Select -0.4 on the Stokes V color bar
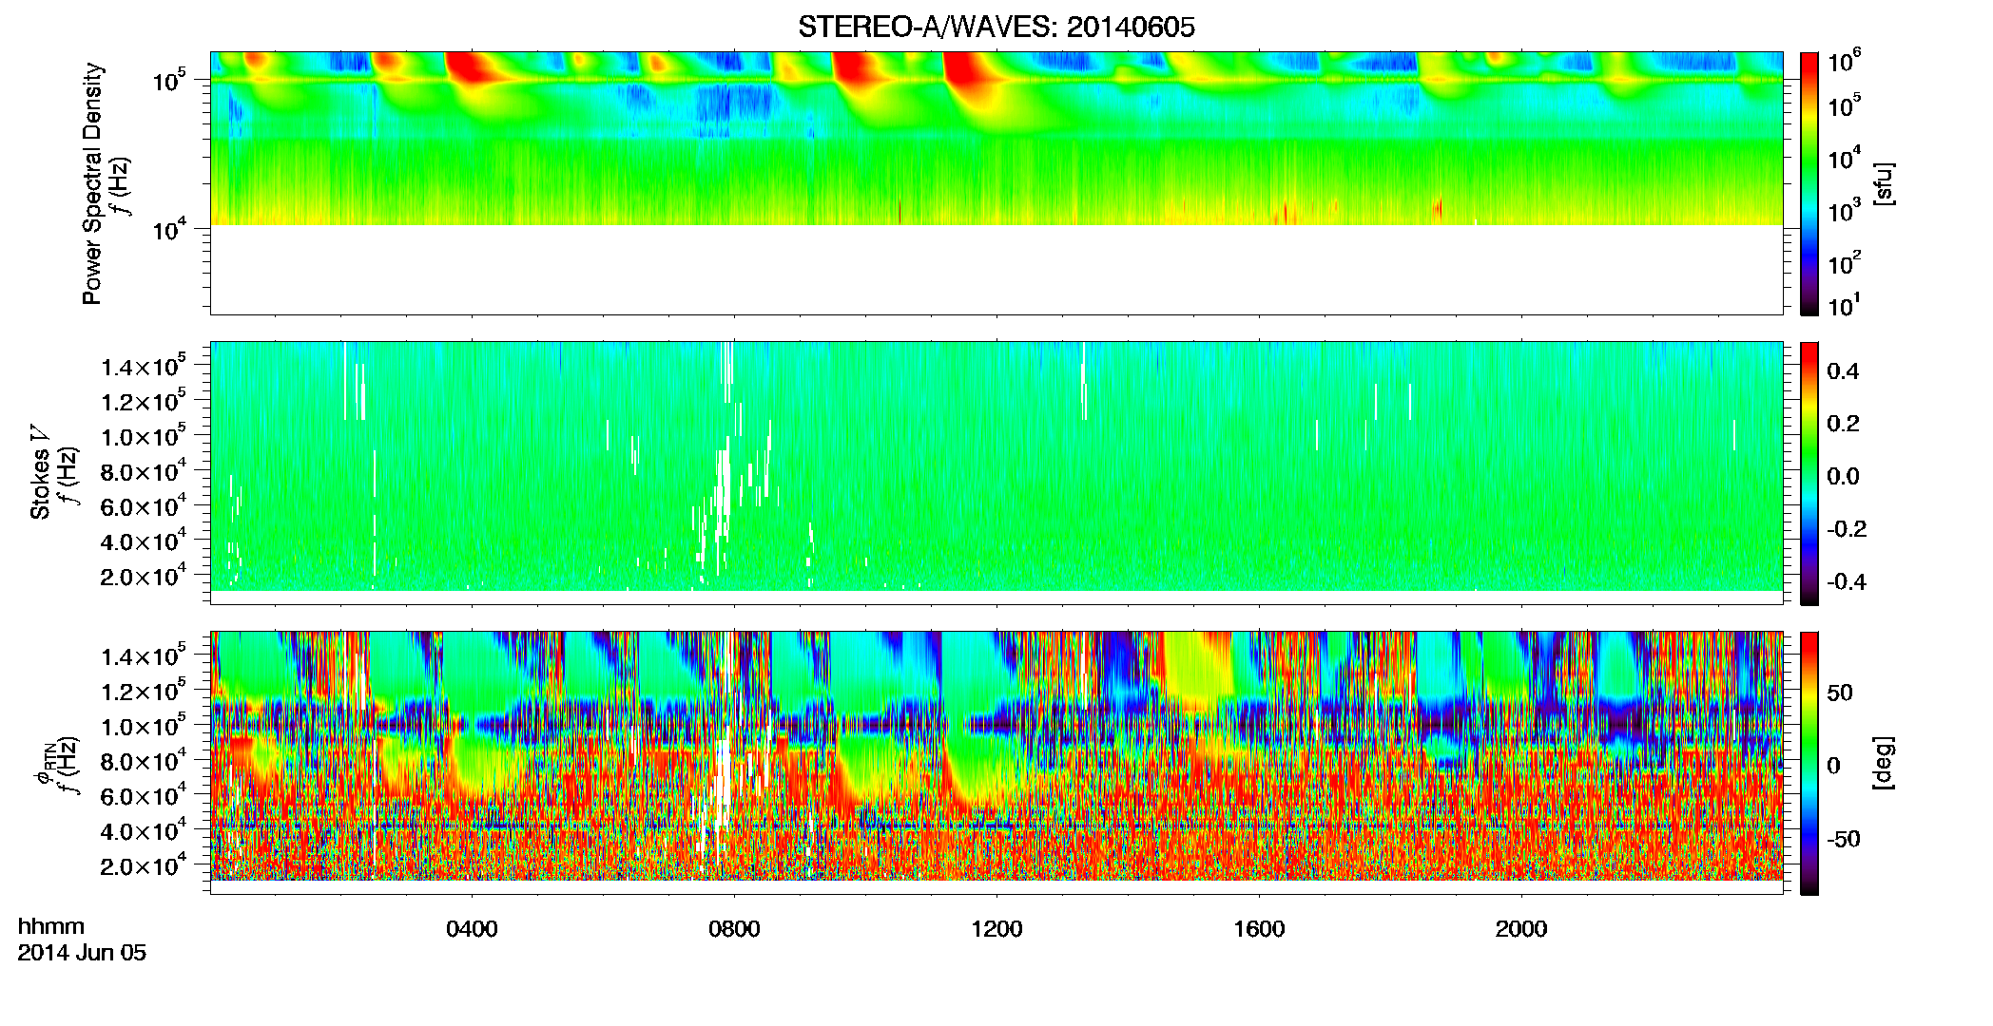Image resolution: width=1993 pixels, height=1026 pixels. pos(1847,582)
